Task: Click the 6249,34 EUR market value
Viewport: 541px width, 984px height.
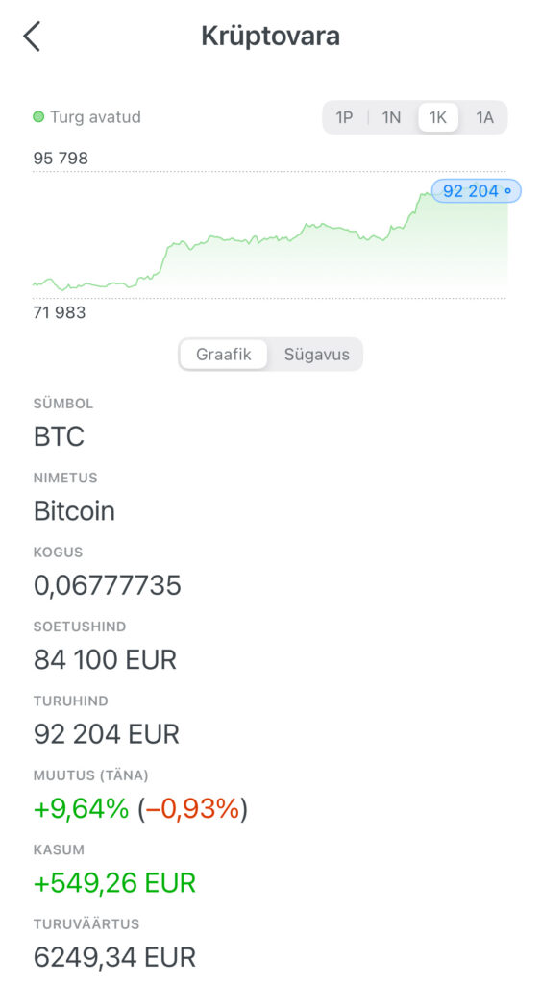Action: pyautogui.click(x=115, y=957)
